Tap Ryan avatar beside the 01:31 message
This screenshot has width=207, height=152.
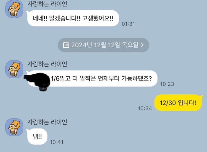14,9
